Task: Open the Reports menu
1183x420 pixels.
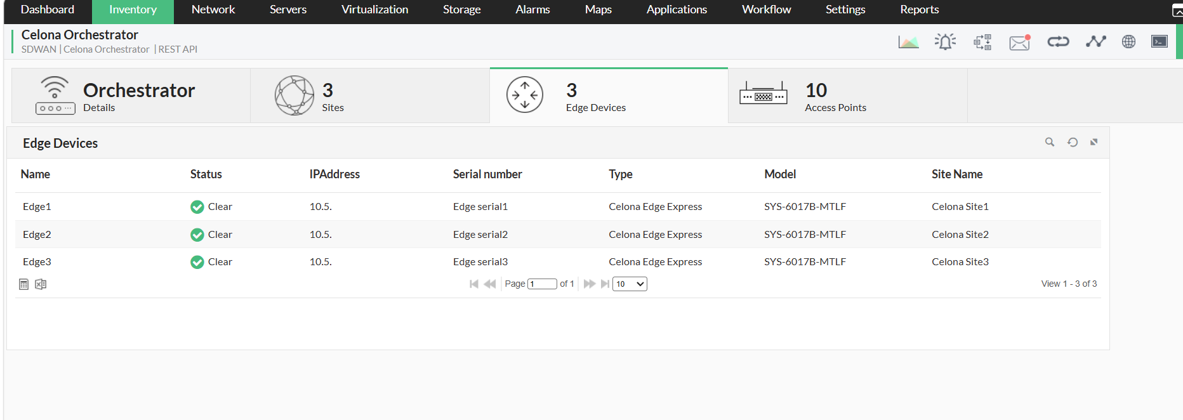Action: 919,10
